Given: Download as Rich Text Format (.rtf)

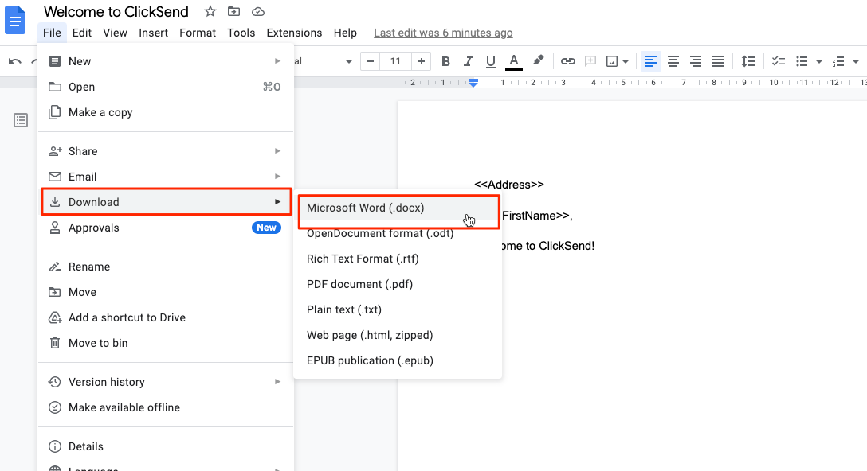Looking at the screenshot, I should tap(398, 259).
